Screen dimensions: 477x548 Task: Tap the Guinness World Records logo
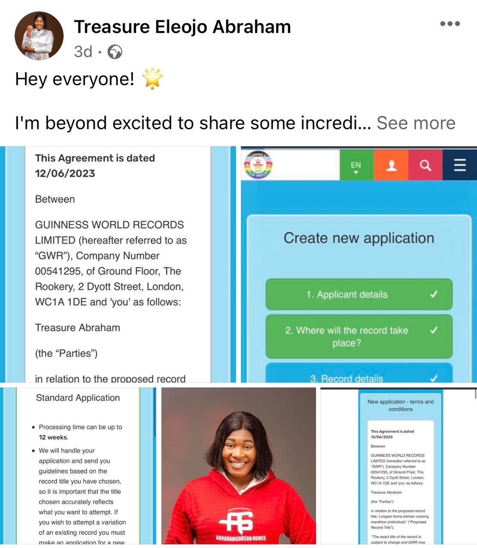click(258, 165)
